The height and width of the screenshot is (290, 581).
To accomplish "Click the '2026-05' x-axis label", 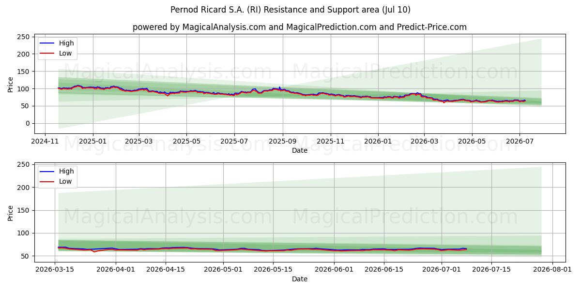I will 472,142.
